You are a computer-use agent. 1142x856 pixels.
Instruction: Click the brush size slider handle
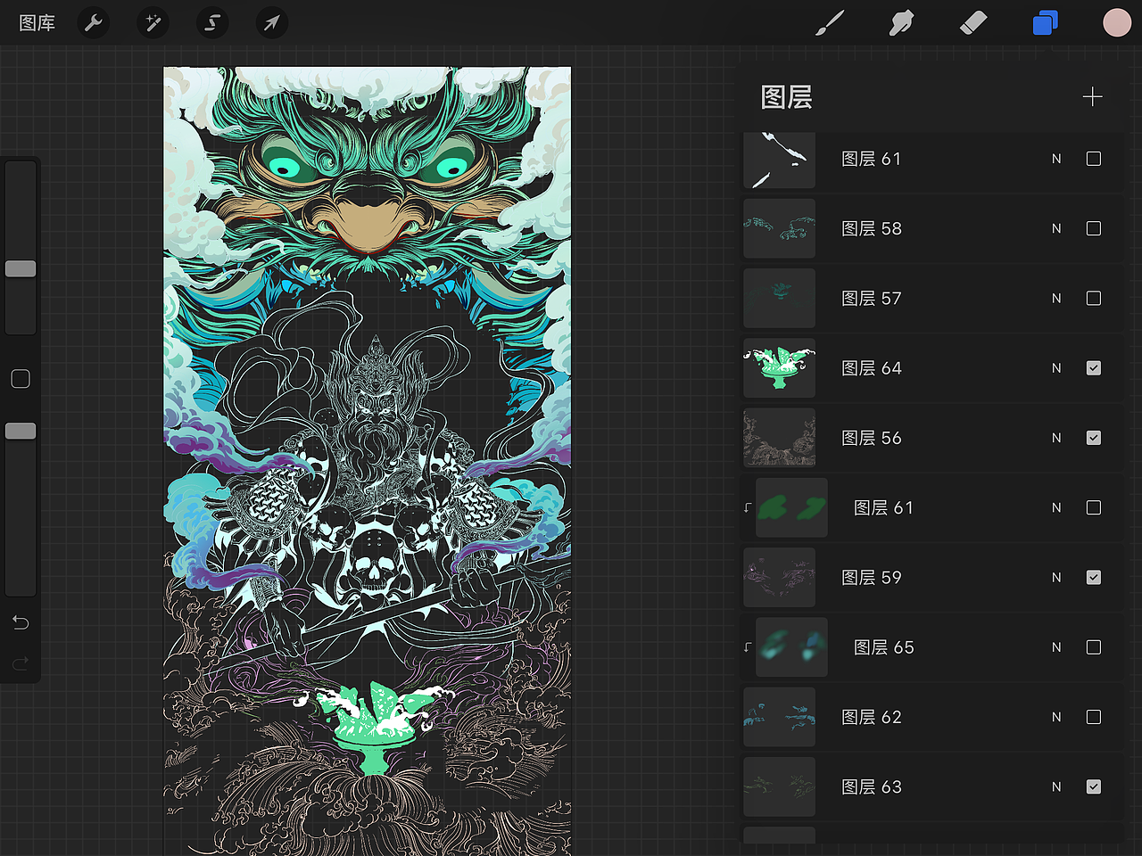coord(21,268)
